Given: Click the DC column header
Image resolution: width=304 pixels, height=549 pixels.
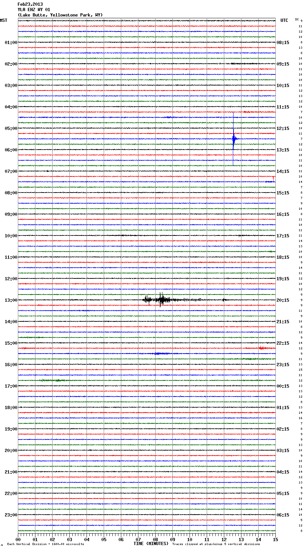Looking at the screenshot, I should [x=297, y=19].
